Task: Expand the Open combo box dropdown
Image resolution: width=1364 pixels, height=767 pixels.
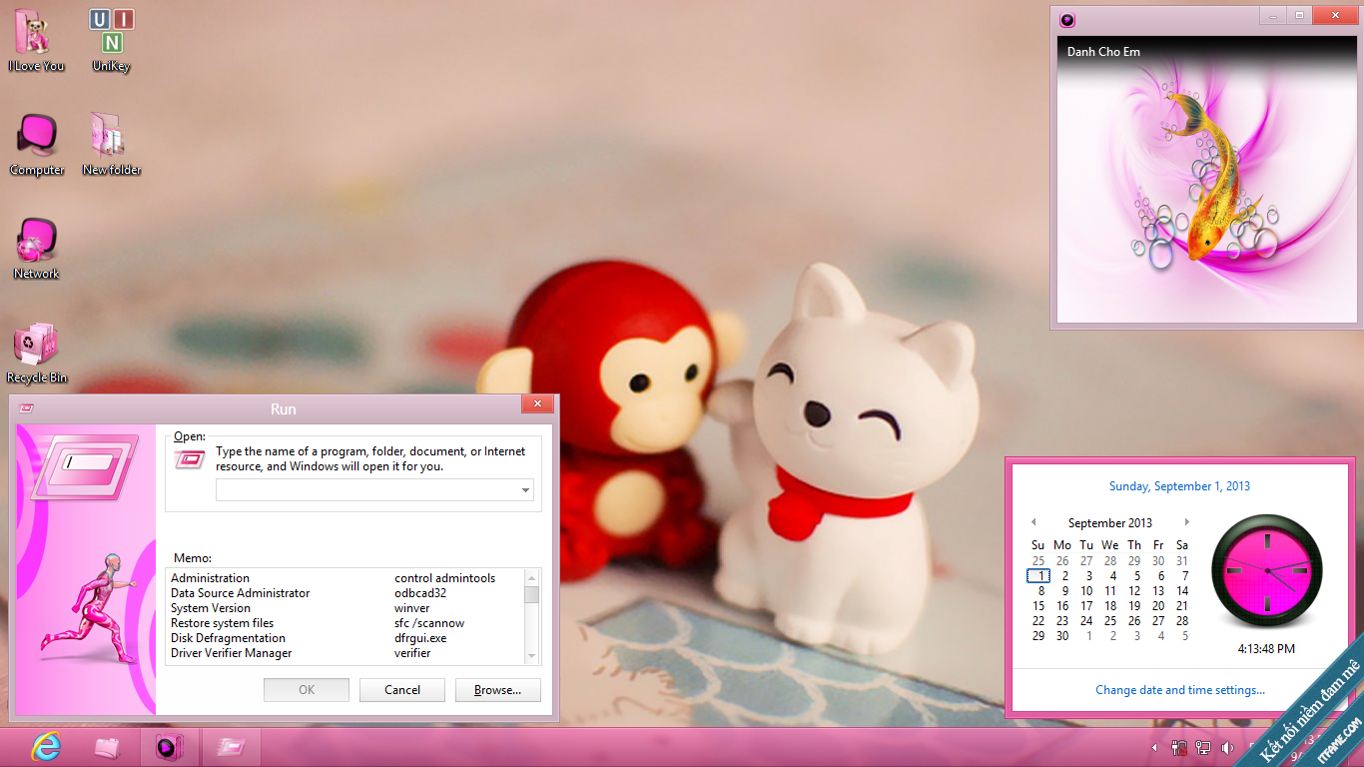Action: tap(526, 490)
